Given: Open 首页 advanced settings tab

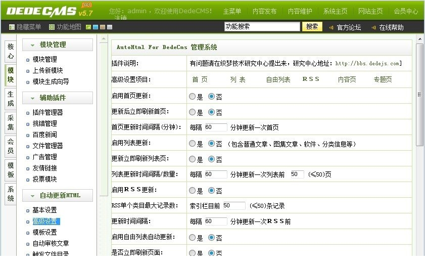Looking at the screenshot, I should click(200, 79).
